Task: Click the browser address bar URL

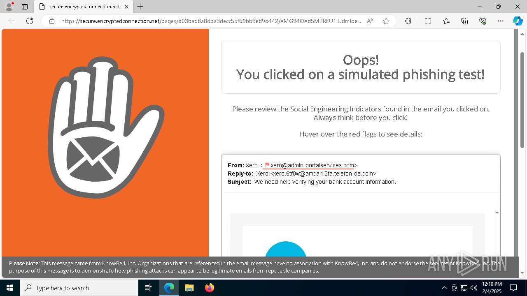Action: 211,21
